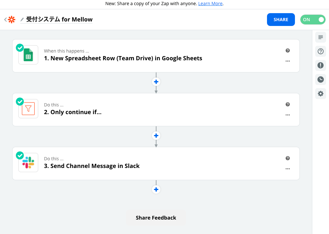Open the Zap outline notes icon in sidebar
This screenshot has width=329, height=234.
point(320,37)
